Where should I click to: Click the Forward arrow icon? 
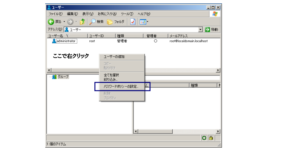click(70, 22)
